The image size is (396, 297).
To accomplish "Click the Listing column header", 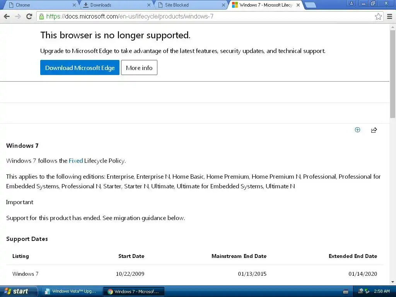I will [20, 256].
